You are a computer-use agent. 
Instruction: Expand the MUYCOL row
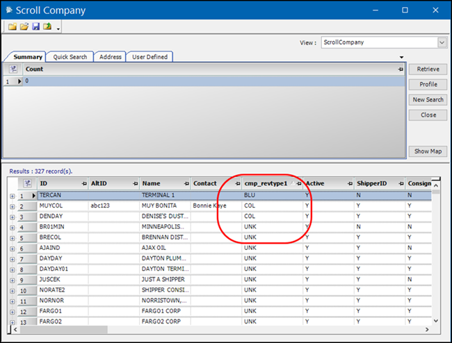pos(12,207)
